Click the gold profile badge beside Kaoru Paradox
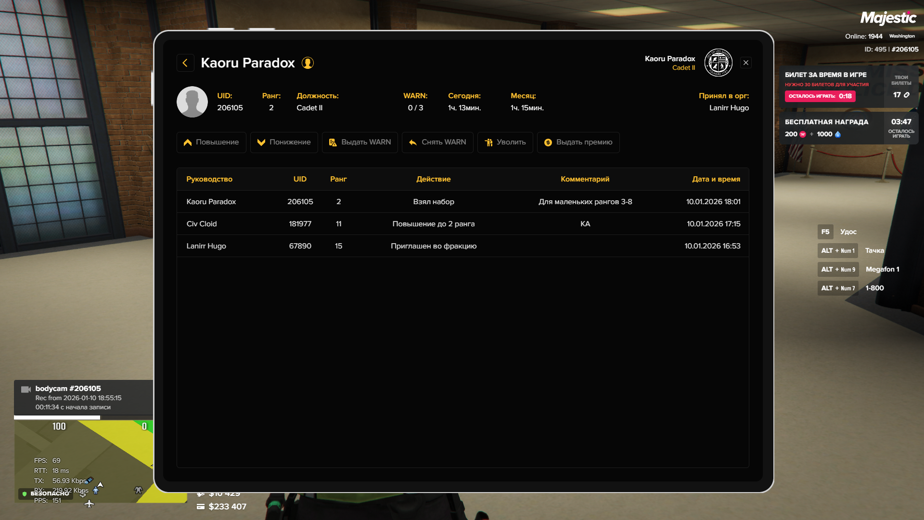Image resolution: width=924 pixels, height=520 pixels. click(x=308, y=63)
